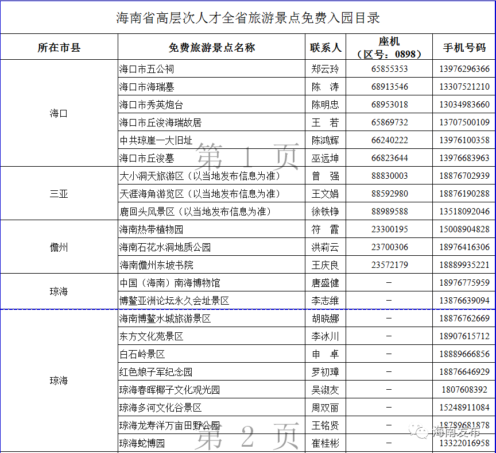The height and width of the screenshot is (453, 496).
Task: Click mobile number 18976775959
Action: tap(464, 282)
